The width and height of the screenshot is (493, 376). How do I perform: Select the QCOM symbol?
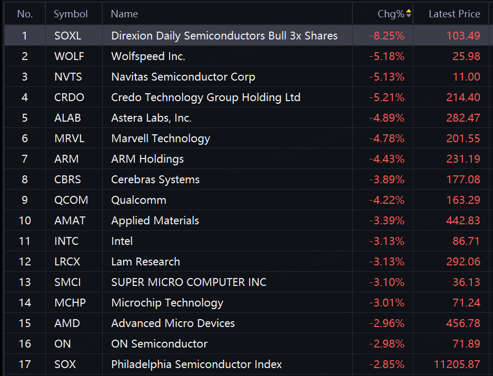pyautogui.click(x=72, y=200)
